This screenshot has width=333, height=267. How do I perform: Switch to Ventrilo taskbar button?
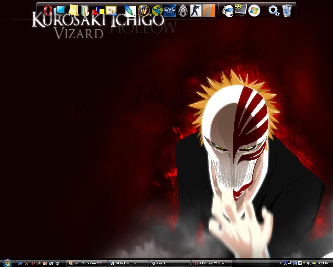(170, 263)
